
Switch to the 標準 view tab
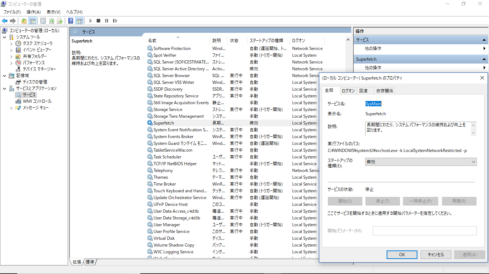tap(90, 262)
